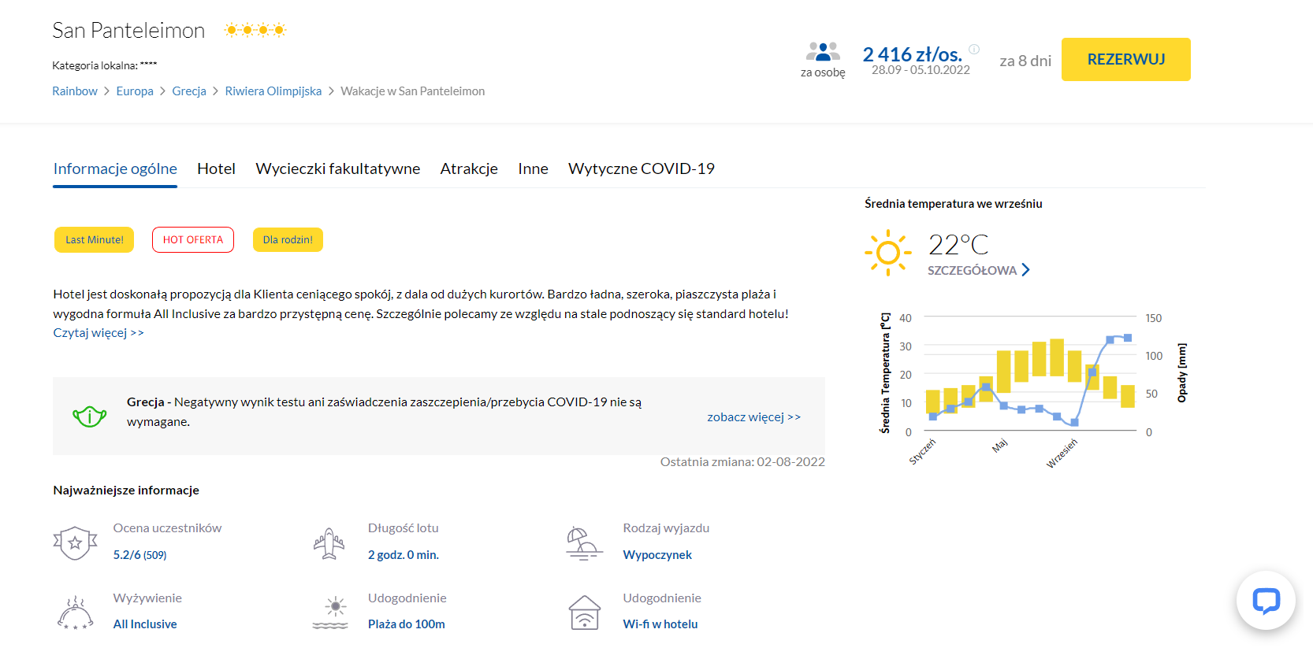Click the face mask COVID icon

pyautogui.click(x=90, y=415)
